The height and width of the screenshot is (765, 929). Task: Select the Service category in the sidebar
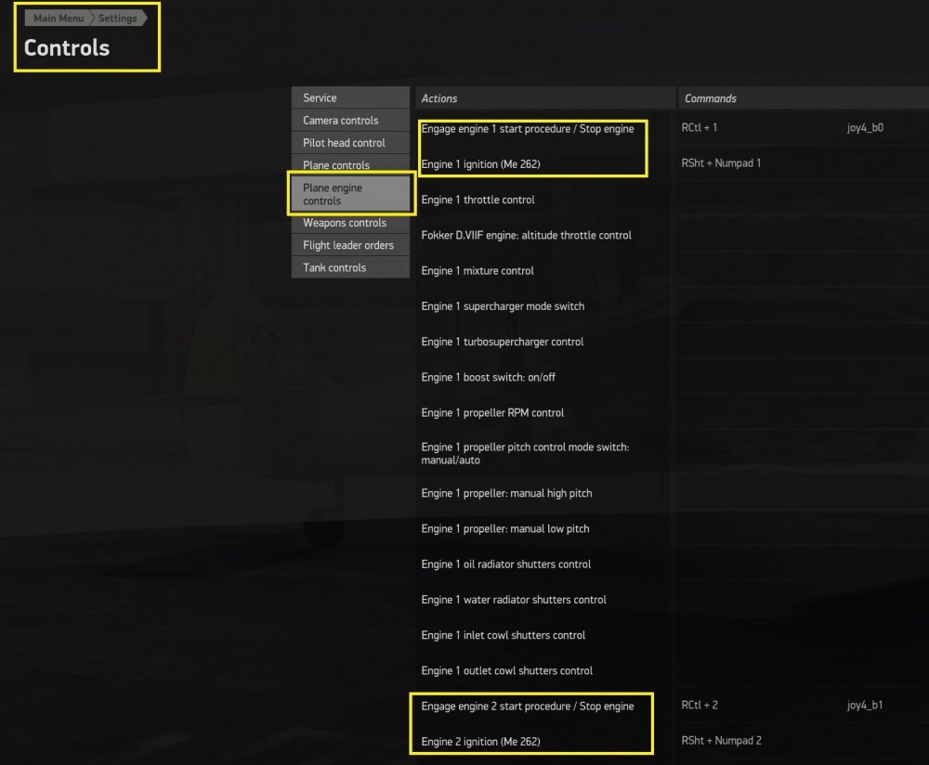click(x=350, y=97)
